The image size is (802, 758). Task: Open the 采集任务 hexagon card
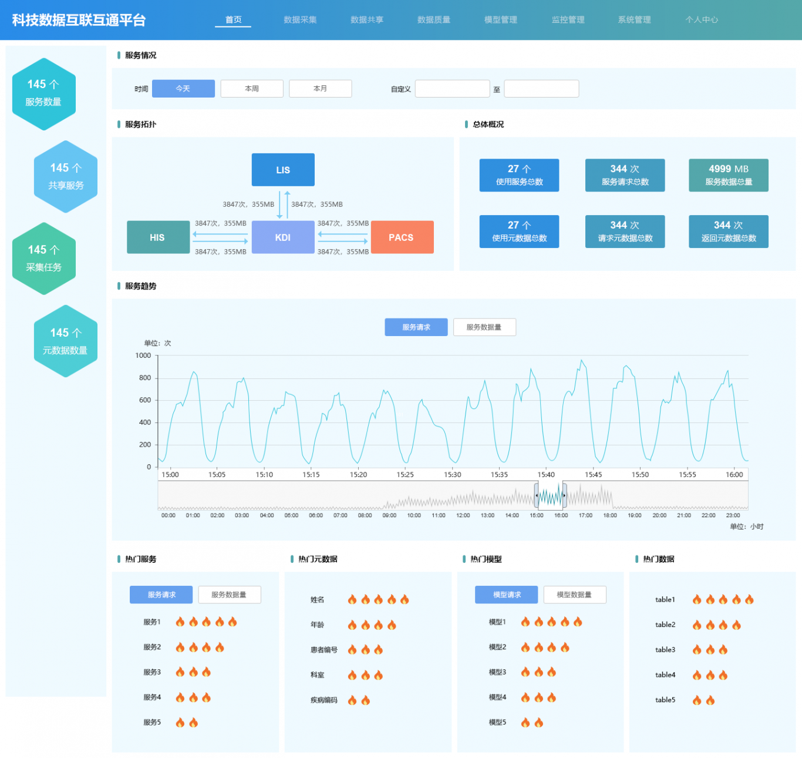[43, 259]
